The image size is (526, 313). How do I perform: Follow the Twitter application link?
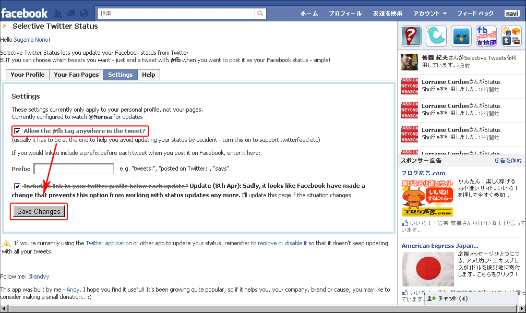tap(109, 243)
